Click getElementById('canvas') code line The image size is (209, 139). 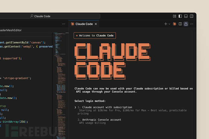(x=23, y=42)
